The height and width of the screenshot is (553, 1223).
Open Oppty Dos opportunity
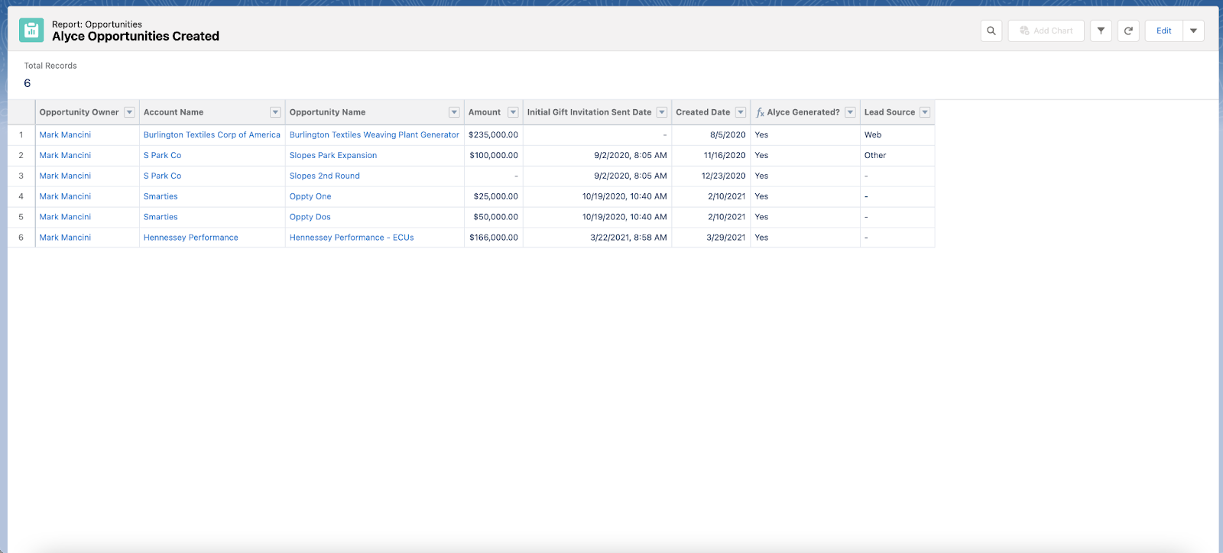point(310,217)
